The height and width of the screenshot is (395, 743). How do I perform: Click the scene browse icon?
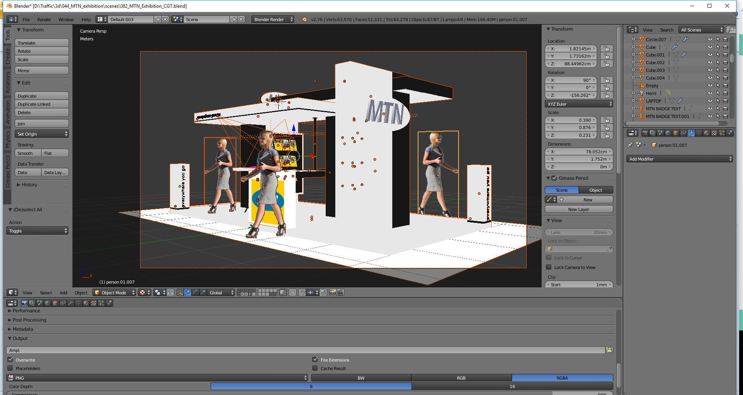(x=177, y=19)
